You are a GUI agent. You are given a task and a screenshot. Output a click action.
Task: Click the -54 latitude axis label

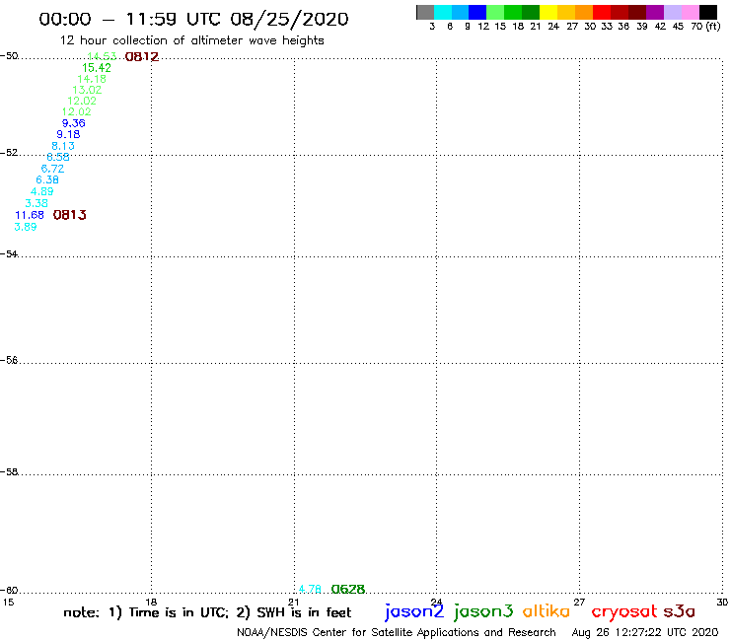tap(9, 254)
